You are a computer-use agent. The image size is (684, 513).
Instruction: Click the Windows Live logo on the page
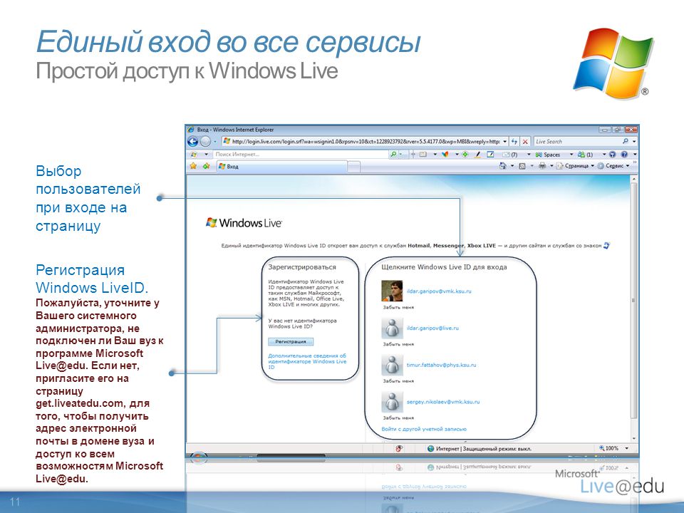244,223
